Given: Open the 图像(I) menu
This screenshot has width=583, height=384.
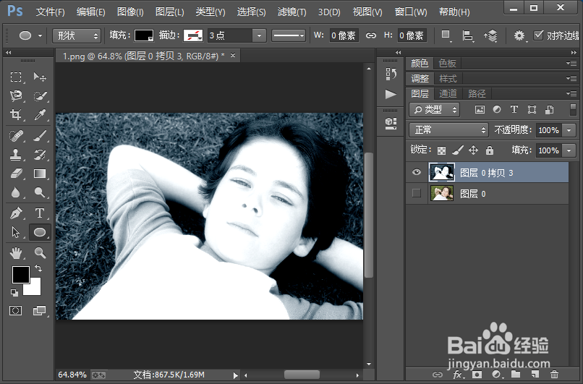Looking at the screenshot, I should (x=130, y=12).
